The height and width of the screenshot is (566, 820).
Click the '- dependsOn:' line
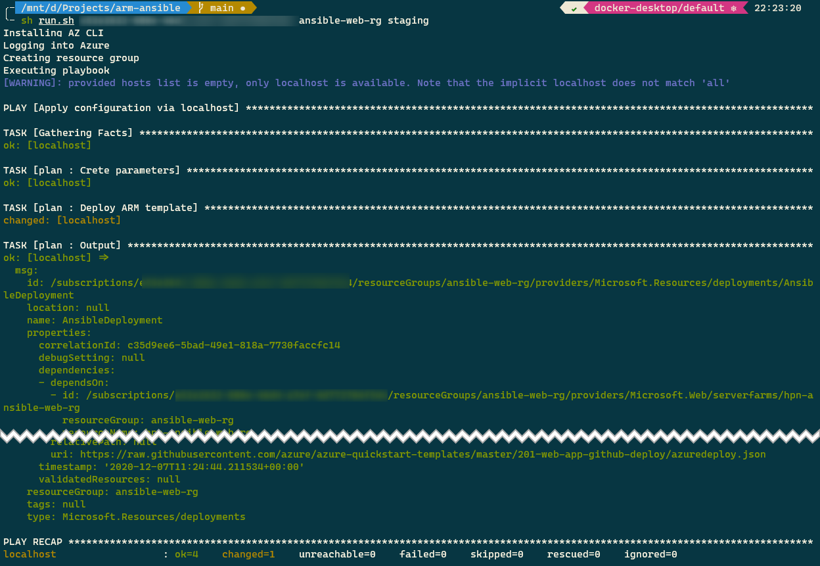pyautogui.click(x=74, y=383)
